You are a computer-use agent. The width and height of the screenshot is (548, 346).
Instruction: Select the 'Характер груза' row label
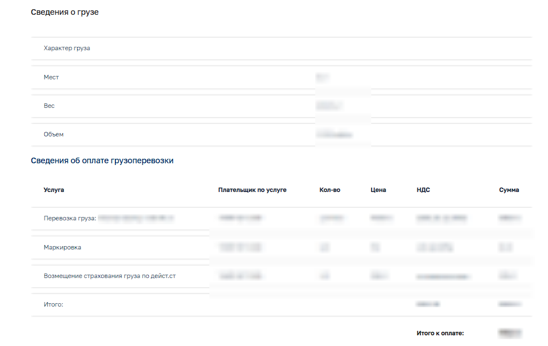coord(67,49)
